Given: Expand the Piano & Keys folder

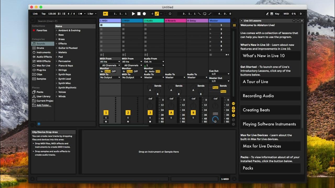Looking at the screenshot, I should click(57, 66).
